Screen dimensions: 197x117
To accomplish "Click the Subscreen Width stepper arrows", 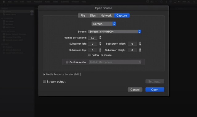I will [x=140, y=44].
